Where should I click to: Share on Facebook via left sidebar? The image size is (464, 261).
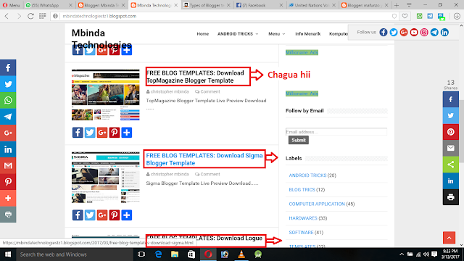tap(8, 67)
